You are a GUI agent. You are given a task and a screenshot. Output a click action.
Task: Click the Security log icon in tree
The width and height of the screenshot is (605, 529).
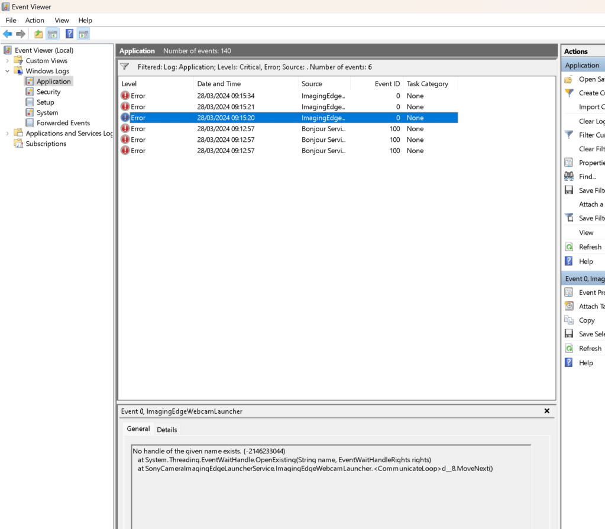pos(30,92)
